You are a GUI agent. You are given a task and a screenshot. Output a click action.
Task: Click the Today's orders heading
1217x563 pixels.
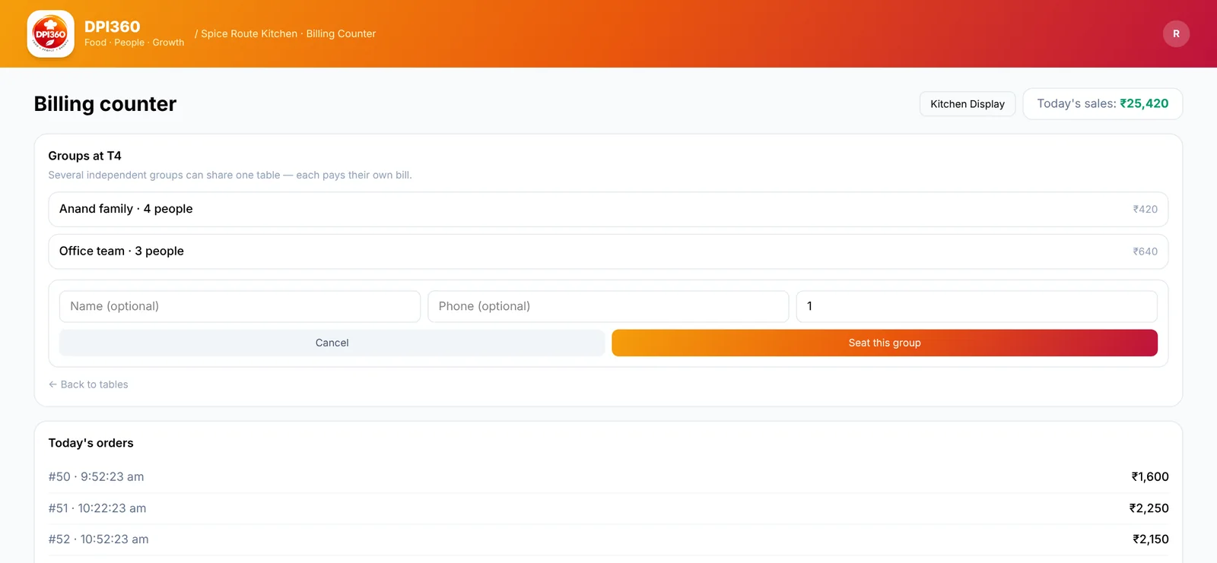(91, 443)
